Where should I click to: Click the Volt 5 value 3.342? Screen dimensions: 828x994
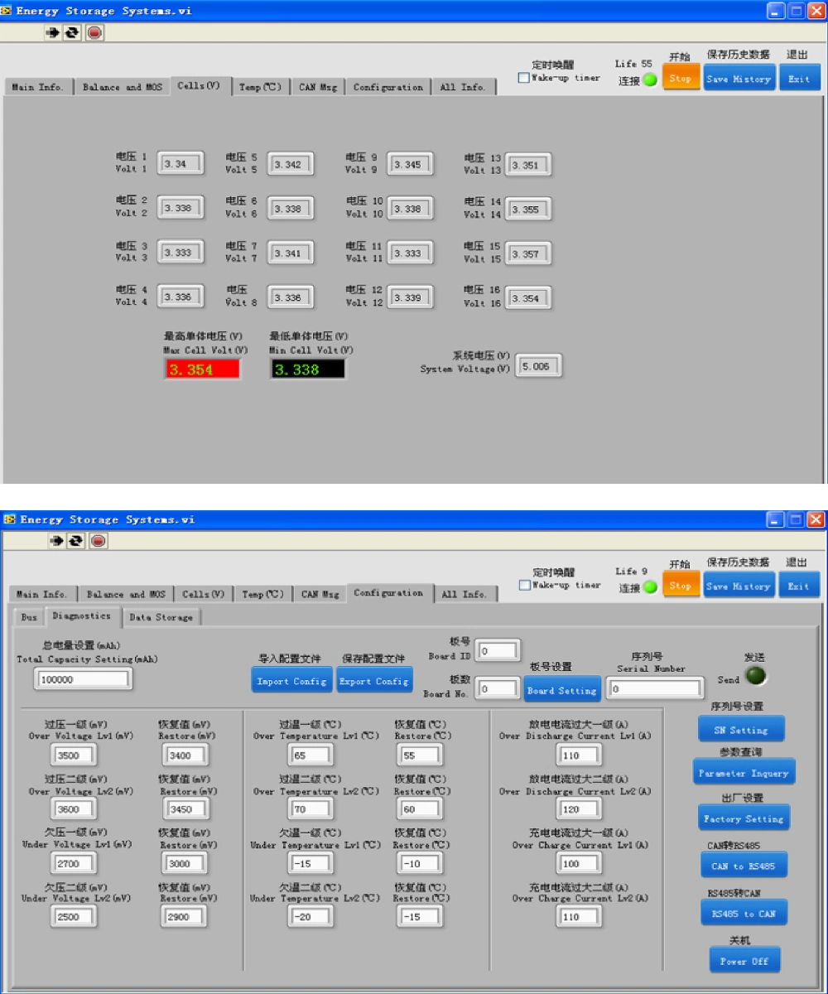(x=291, y=164)
